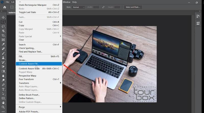Select the Rectangular Marquee tool in the toolbox
The height and width of the screenshot is (113, 204).
3,22
